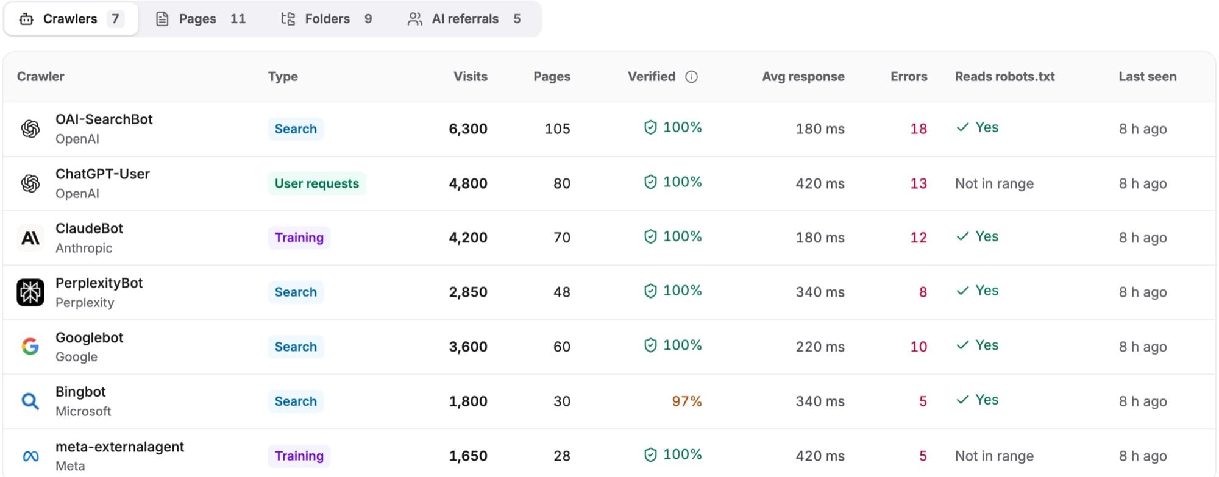The image size is (1219, 477).
Task: Click the Training badge in ClaudeBot row
Action: [299, 238]
